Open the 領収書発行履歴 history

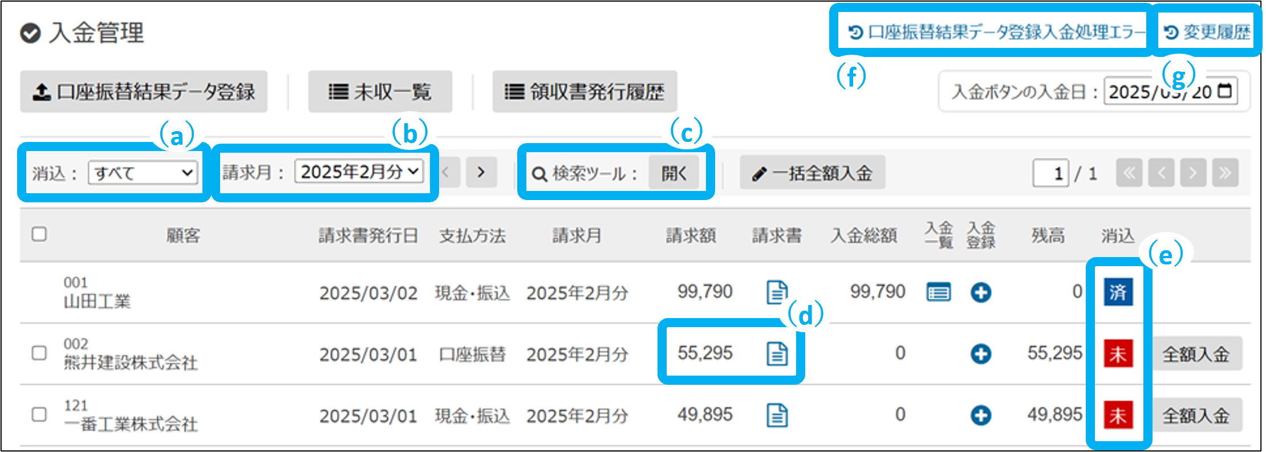[585, 92]
